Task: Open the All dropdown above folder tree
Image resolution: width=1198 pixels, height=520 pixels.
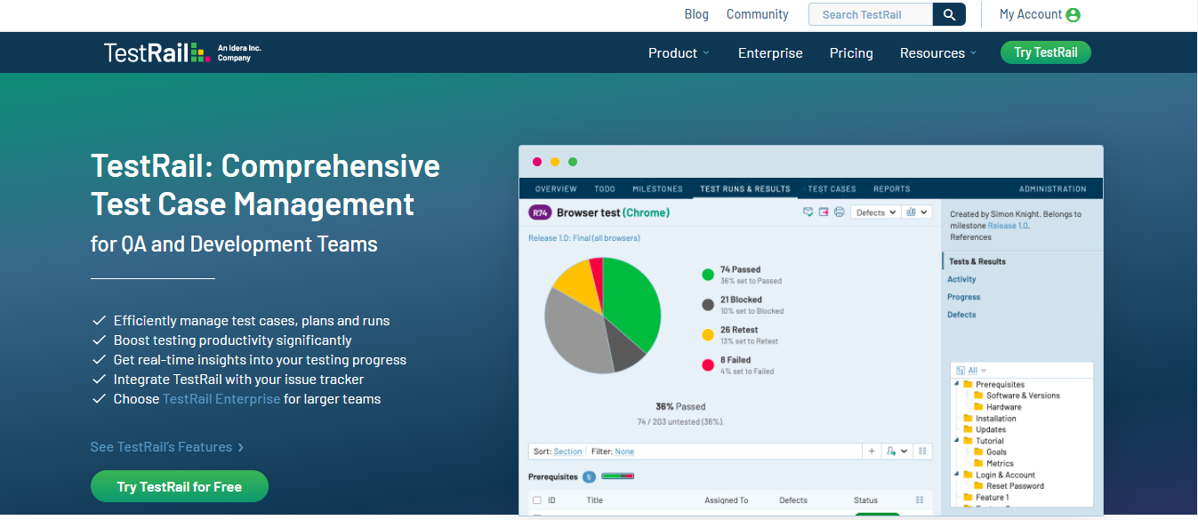Action: pos(977,371)
